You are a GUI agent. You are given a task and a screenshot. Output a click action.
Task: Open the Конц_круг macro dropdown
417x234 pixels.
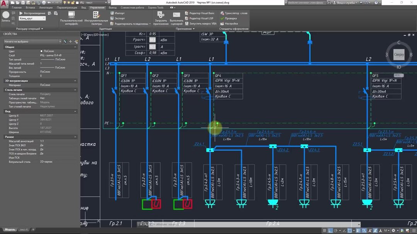coord(32,18)
